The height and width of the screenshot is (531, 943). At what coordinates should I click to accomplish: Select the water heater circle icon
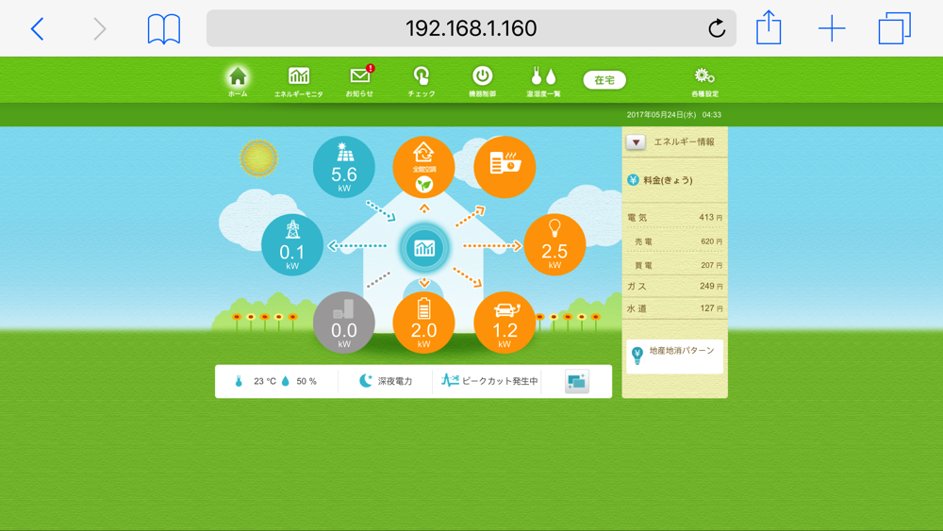505,167
